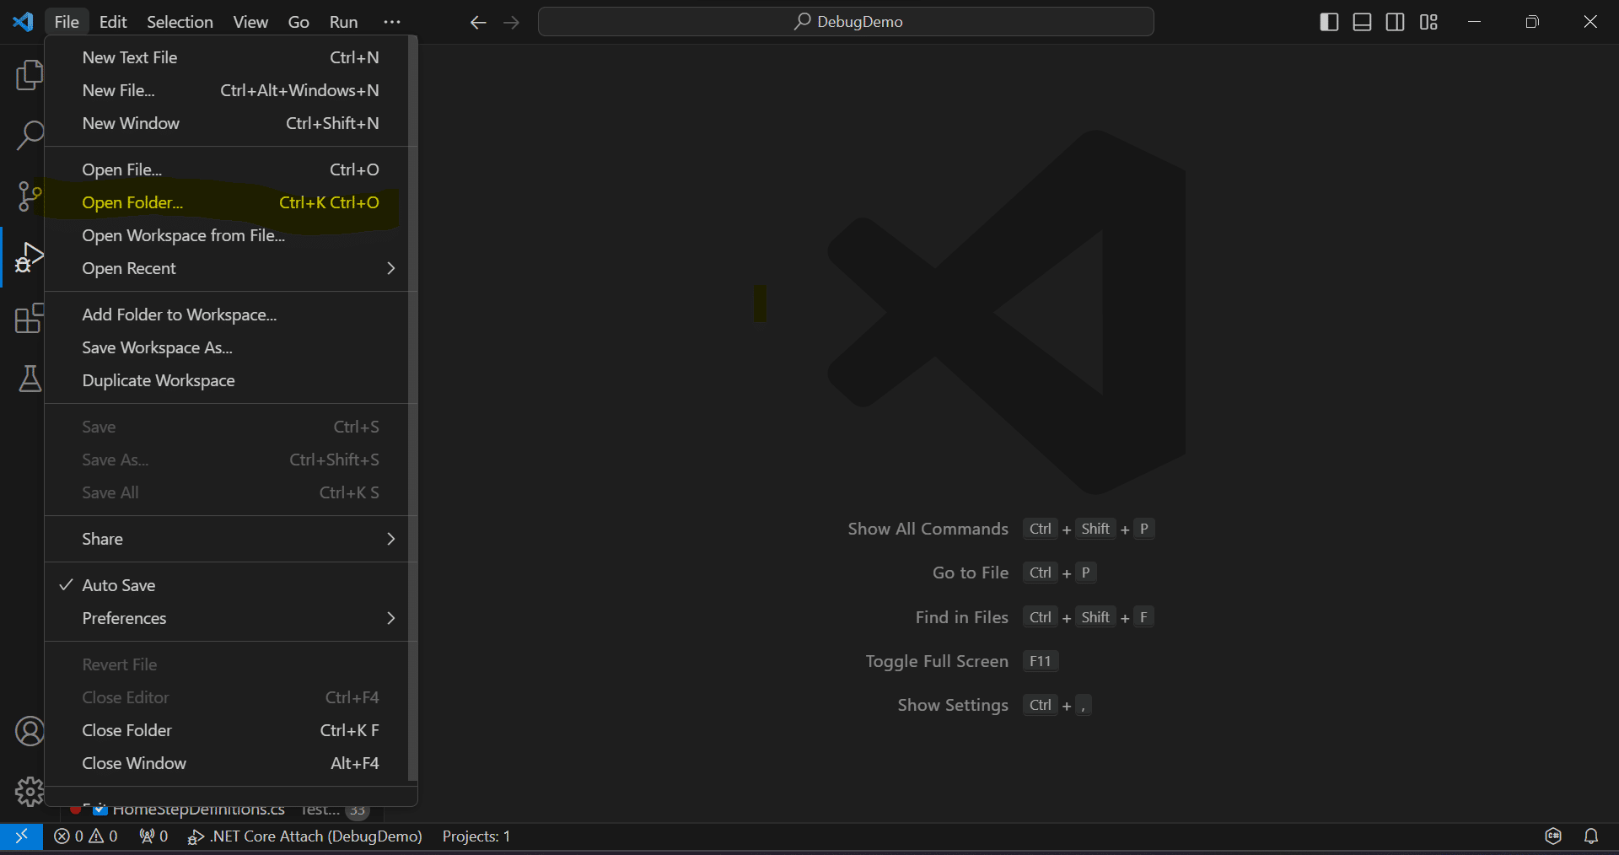Go back with the left arrow
The image size is (1619, 855).
pyautogui.click(x=478, y=22)
